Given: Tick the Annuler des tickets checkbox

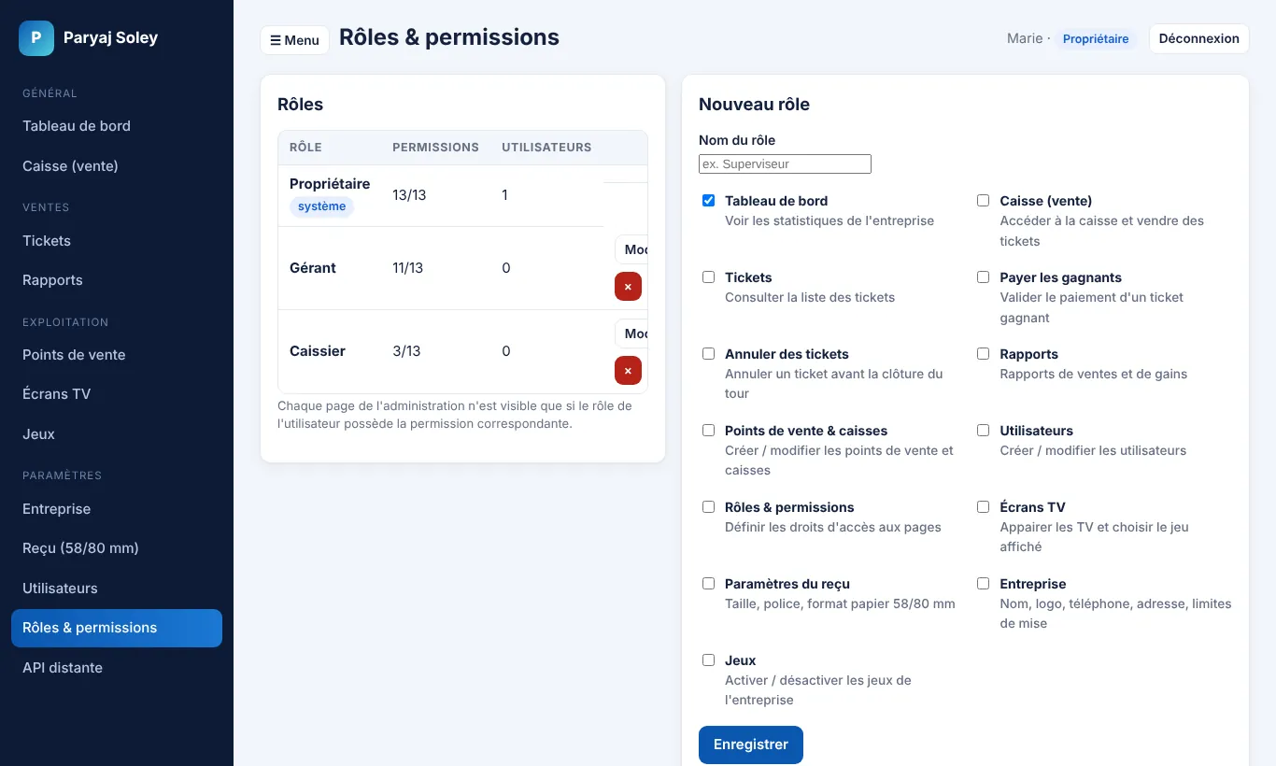Looking at the screenshot, I should [x=708, y=353].
